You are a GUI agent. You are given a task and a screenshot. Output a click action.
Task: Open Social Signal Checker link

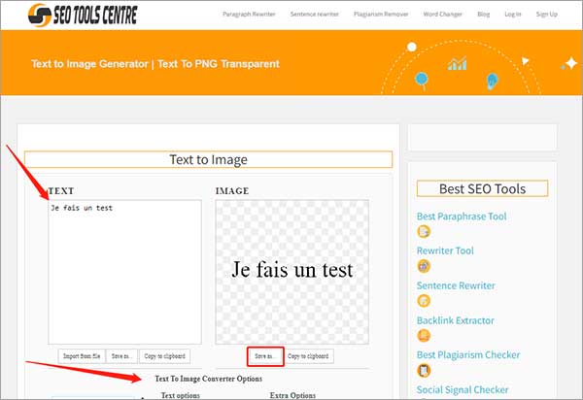click(463, 389)
